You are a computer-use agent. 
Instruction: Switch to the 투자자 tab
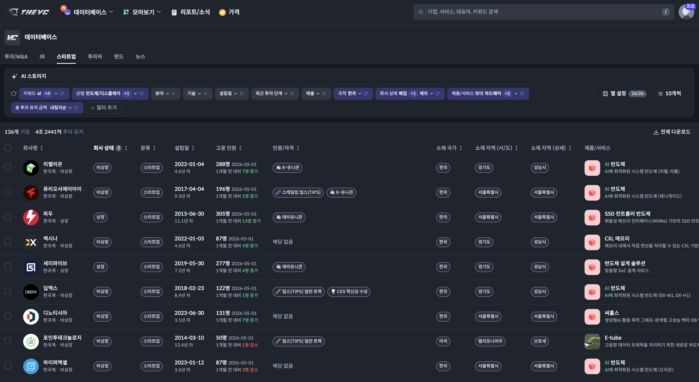[x=95, y=57]
